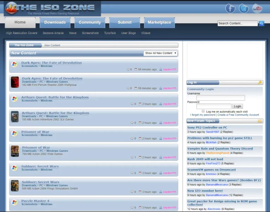Open user profile TheBurningPunch

tap(218, 153)
